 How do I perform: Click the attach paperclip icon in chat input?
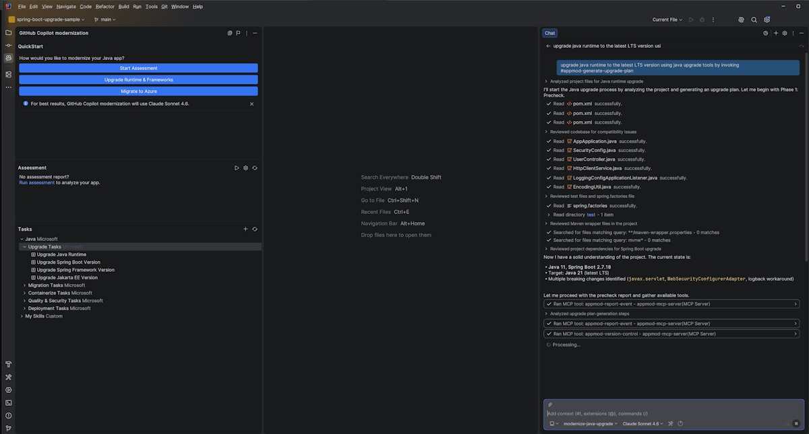point(550,404)
